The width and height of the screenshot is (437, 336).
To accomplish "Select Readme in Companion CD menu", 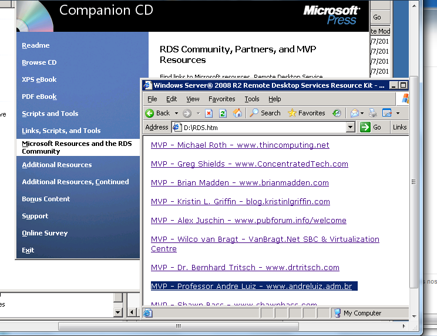I will point(36,45).
